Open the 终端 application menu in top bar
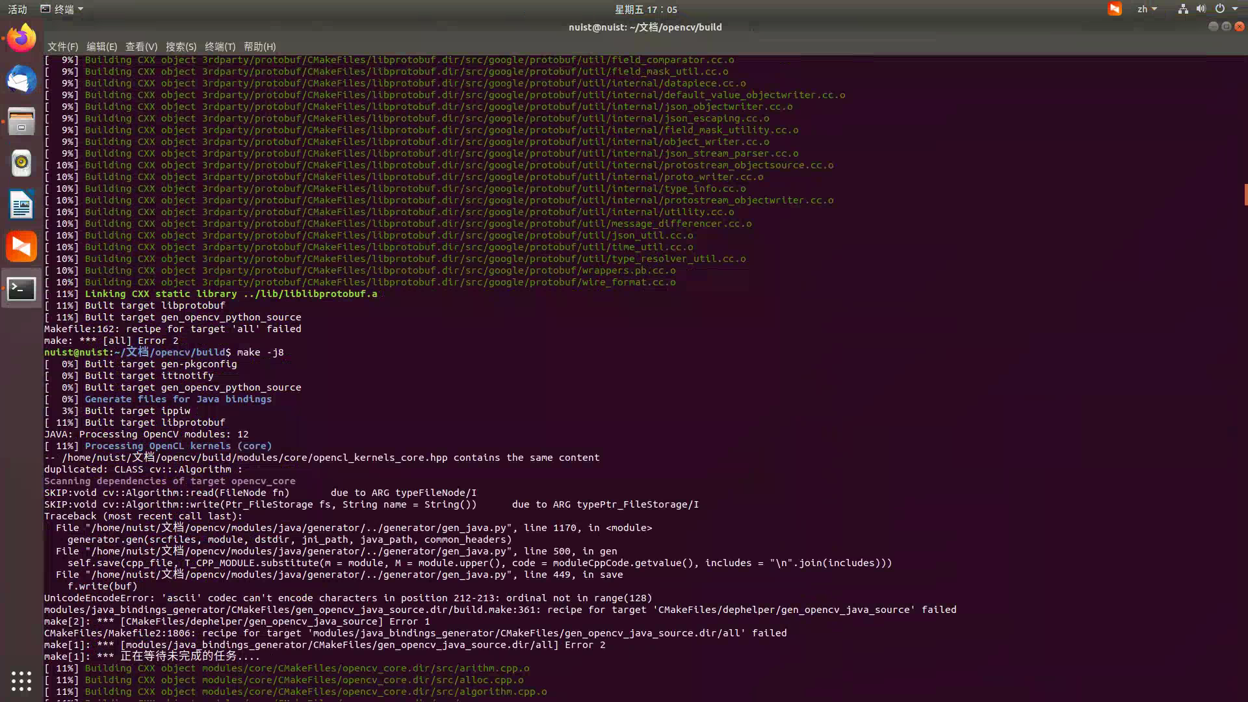The image size is (1248, 702). (62, 9)
